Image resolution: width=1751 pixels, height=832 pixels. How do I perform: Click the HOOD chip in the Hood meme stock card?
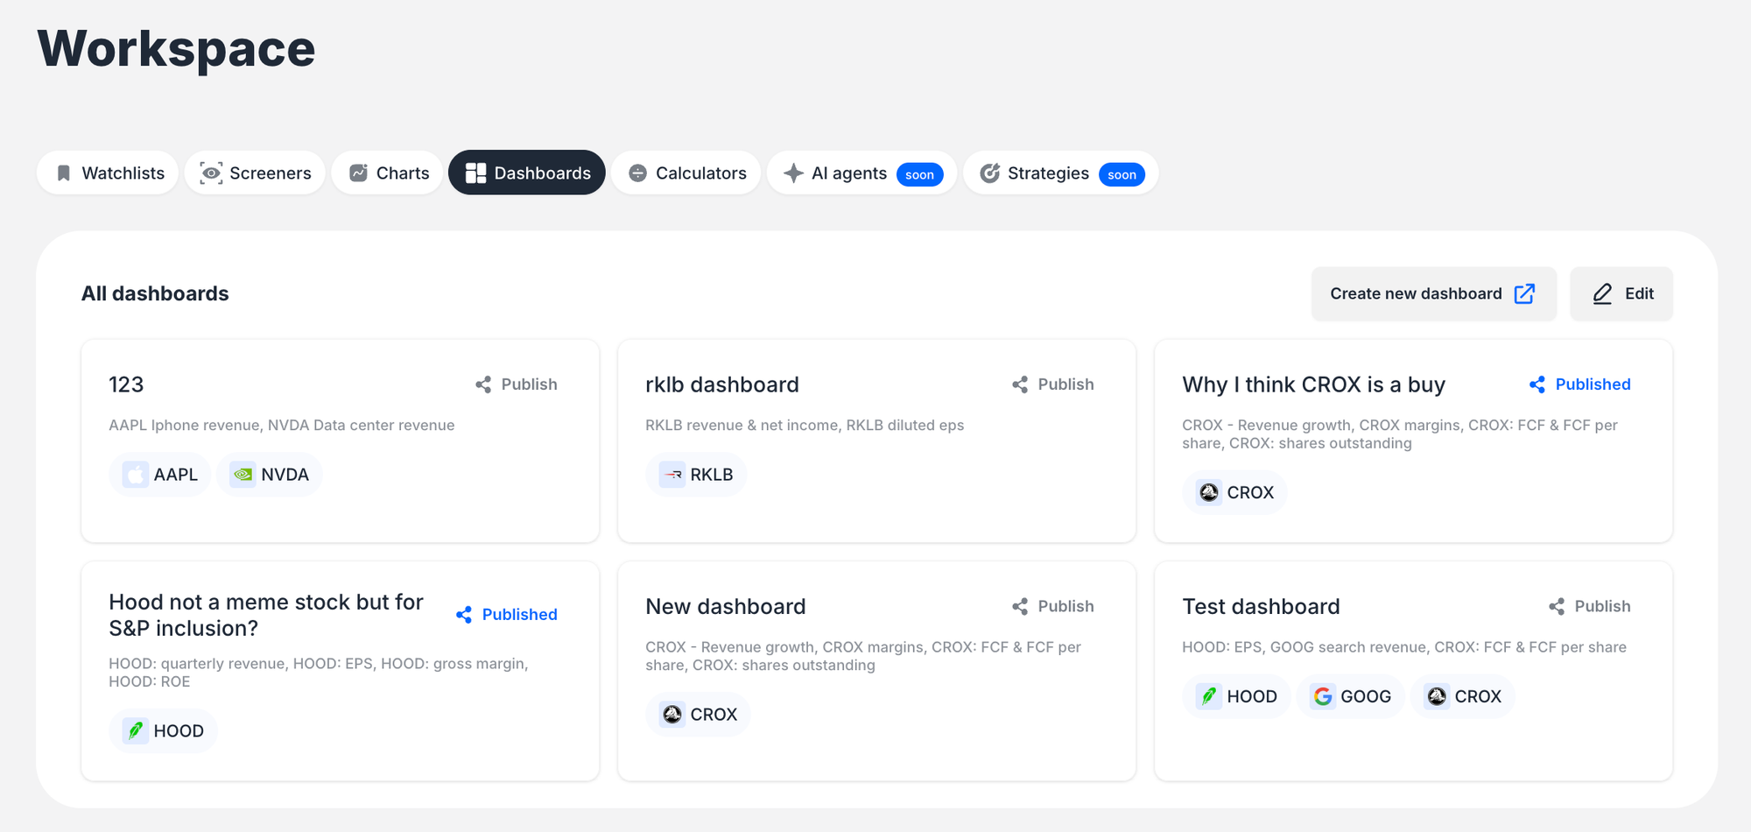[x=164, y=730]
